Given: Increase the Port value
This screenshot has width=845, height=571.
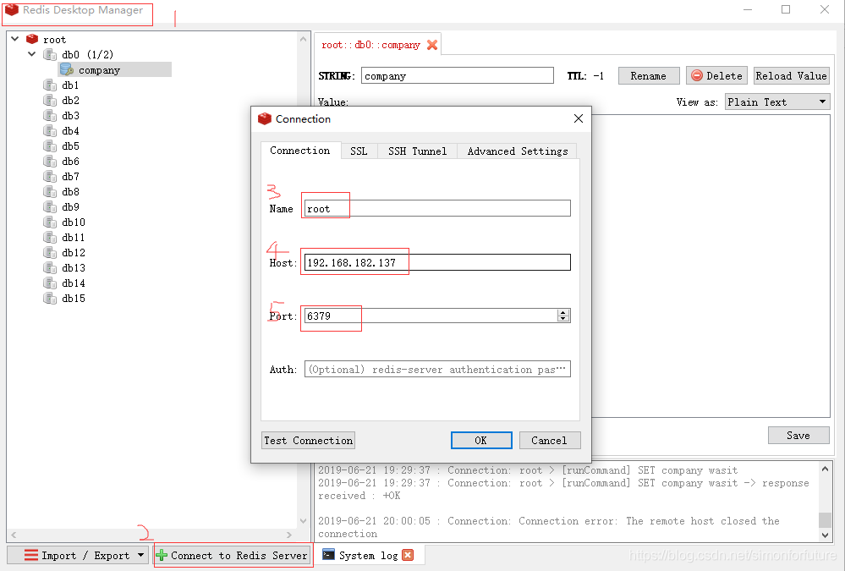Looking at the screenshot, I should [563, 313].
